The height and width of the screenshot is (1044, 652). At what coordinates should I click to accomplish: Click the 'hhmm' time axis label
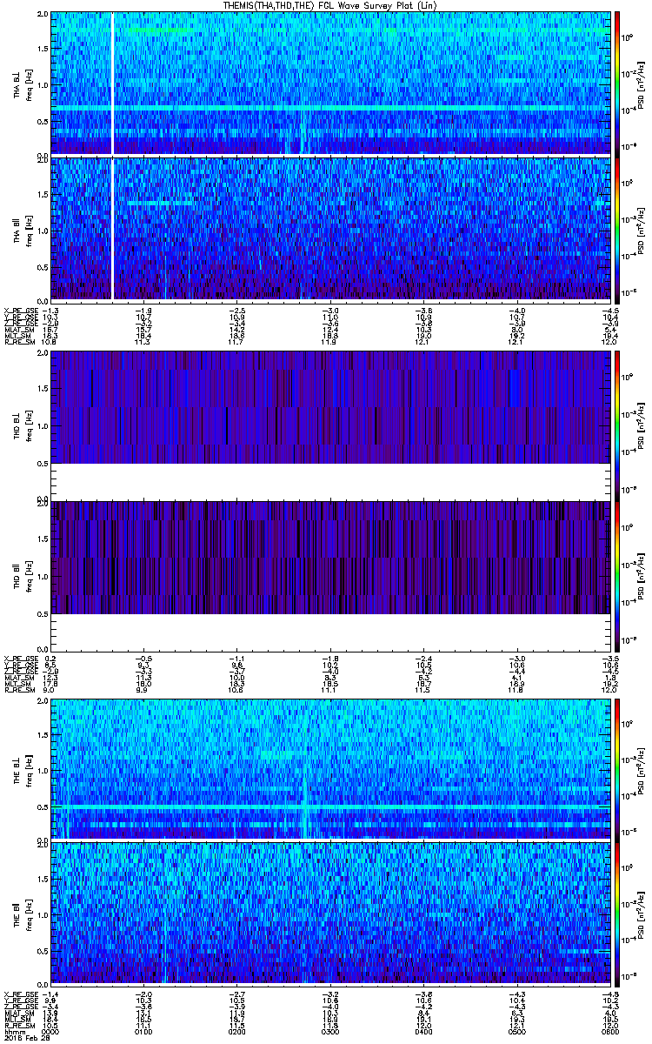15,1032
